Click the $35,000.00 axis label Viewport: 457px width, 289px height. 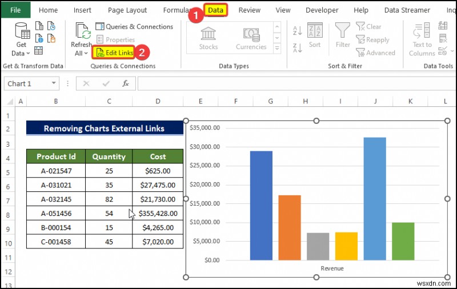[x=205, y=127]
